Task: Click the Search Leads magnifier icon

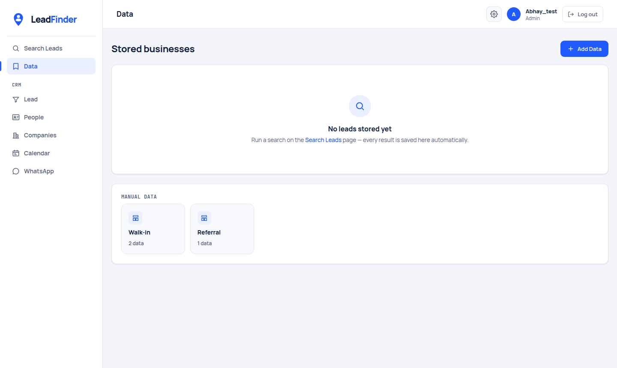Action: (16, 48)
